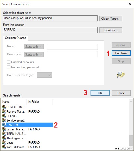Select the SYSTEM result row
Viewport: 134px width, 151px height.
coord(27,125)
